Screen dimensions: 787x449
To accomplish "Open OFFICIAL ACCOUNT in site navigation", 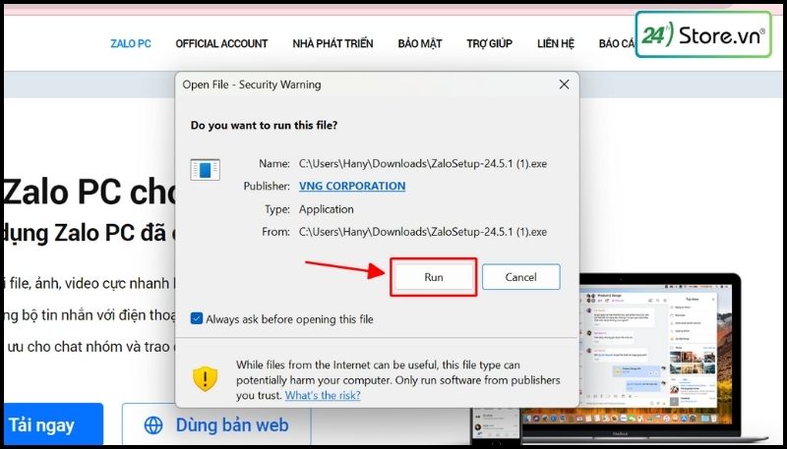I will coord(221,43).
